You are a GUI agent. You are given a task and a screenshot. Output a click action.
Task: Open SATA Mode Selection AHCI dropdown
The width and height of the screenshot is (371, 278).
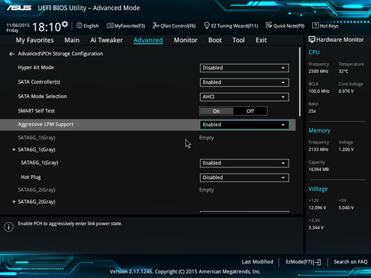[x=244, y=97]
